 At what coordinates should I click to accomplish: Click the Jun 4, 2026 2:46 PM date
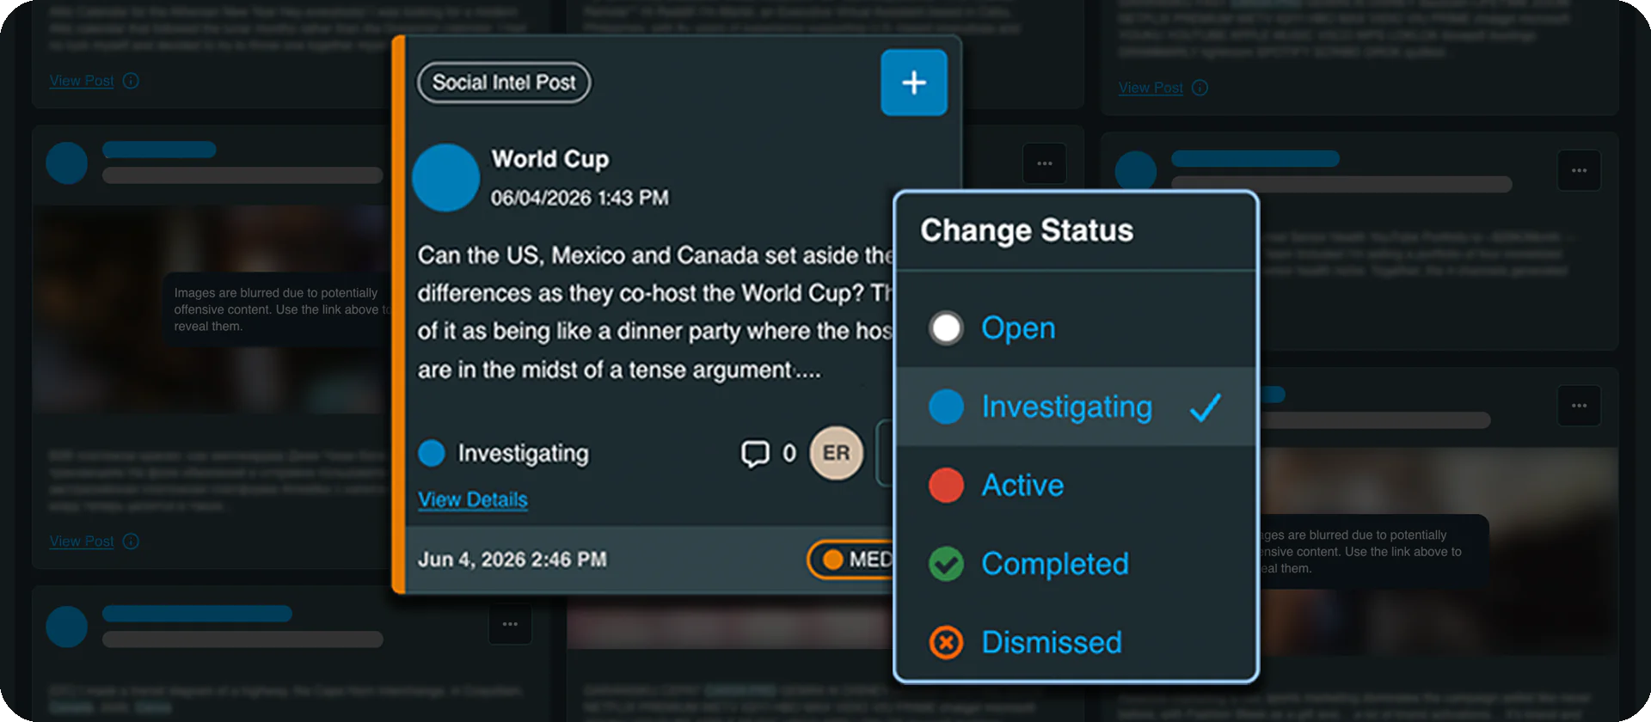512,560
